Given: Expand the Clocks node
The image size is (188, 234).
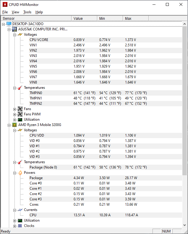Looking at the screenshot, I should click(14, 226).
